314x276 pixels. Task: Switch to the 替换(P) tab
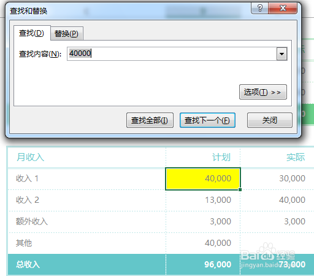click(66, 34)
